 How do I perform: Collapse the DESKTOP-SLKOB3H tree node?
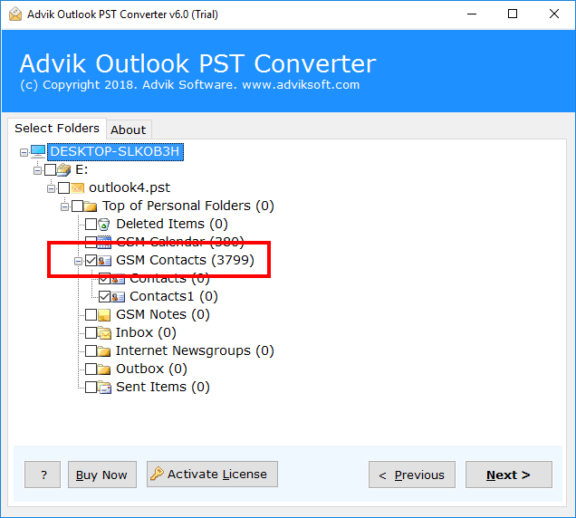click(x=24, y=152)
